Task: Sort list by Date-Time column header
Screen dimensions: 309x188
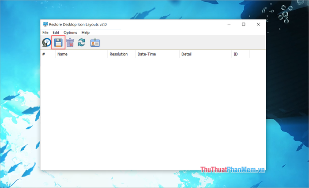Action: [158, 54]
